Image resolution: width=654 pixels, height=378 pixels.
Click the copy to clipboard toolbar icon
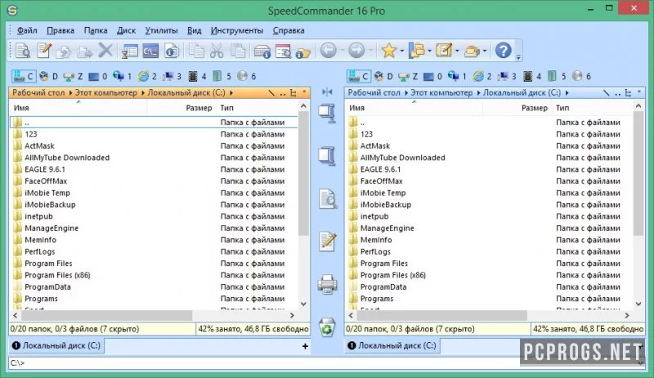coord(195,51)
